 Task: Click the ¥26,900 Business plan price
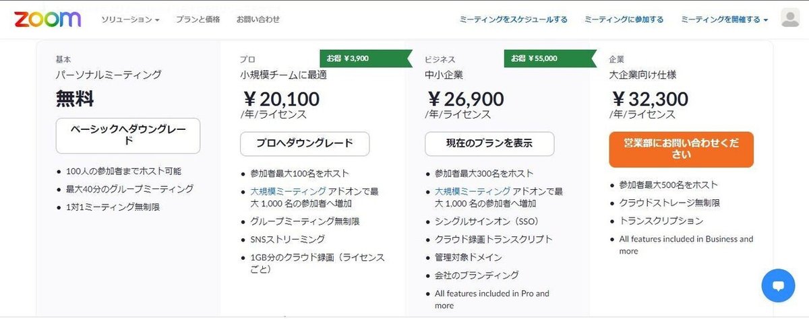point(465,99)
